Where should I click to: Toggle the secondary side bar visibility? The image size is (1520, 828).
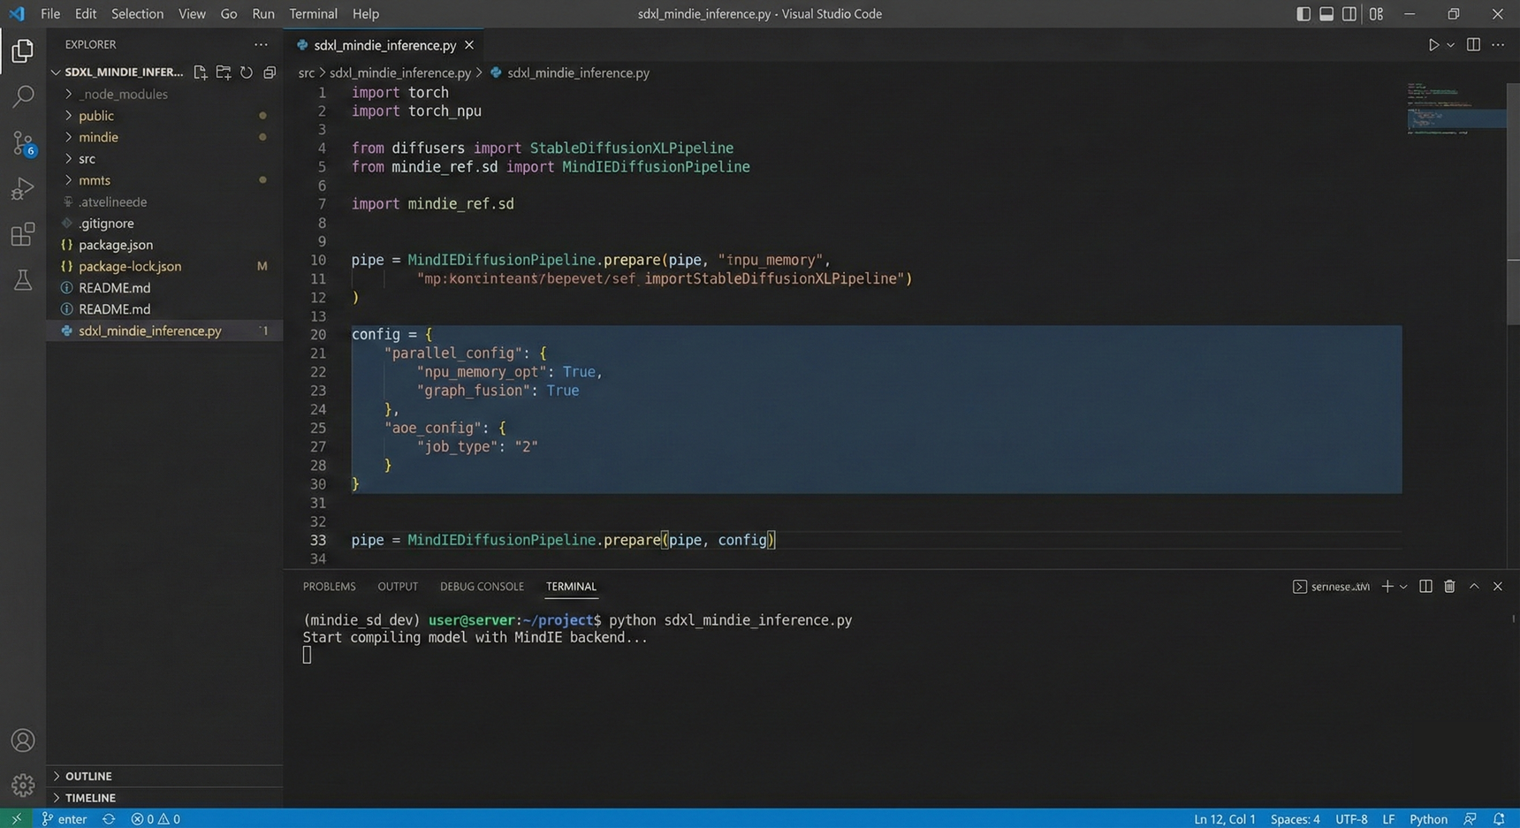click(x=1349, y=14)
